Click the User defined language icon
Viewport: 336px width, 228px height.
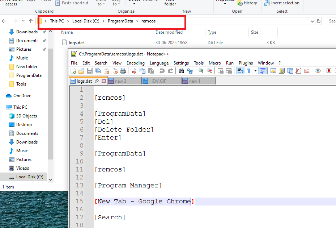273,71
